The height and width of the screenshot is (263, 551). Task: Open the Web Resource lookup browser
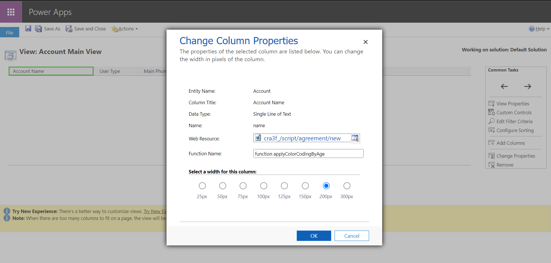[x=355, y=138]
